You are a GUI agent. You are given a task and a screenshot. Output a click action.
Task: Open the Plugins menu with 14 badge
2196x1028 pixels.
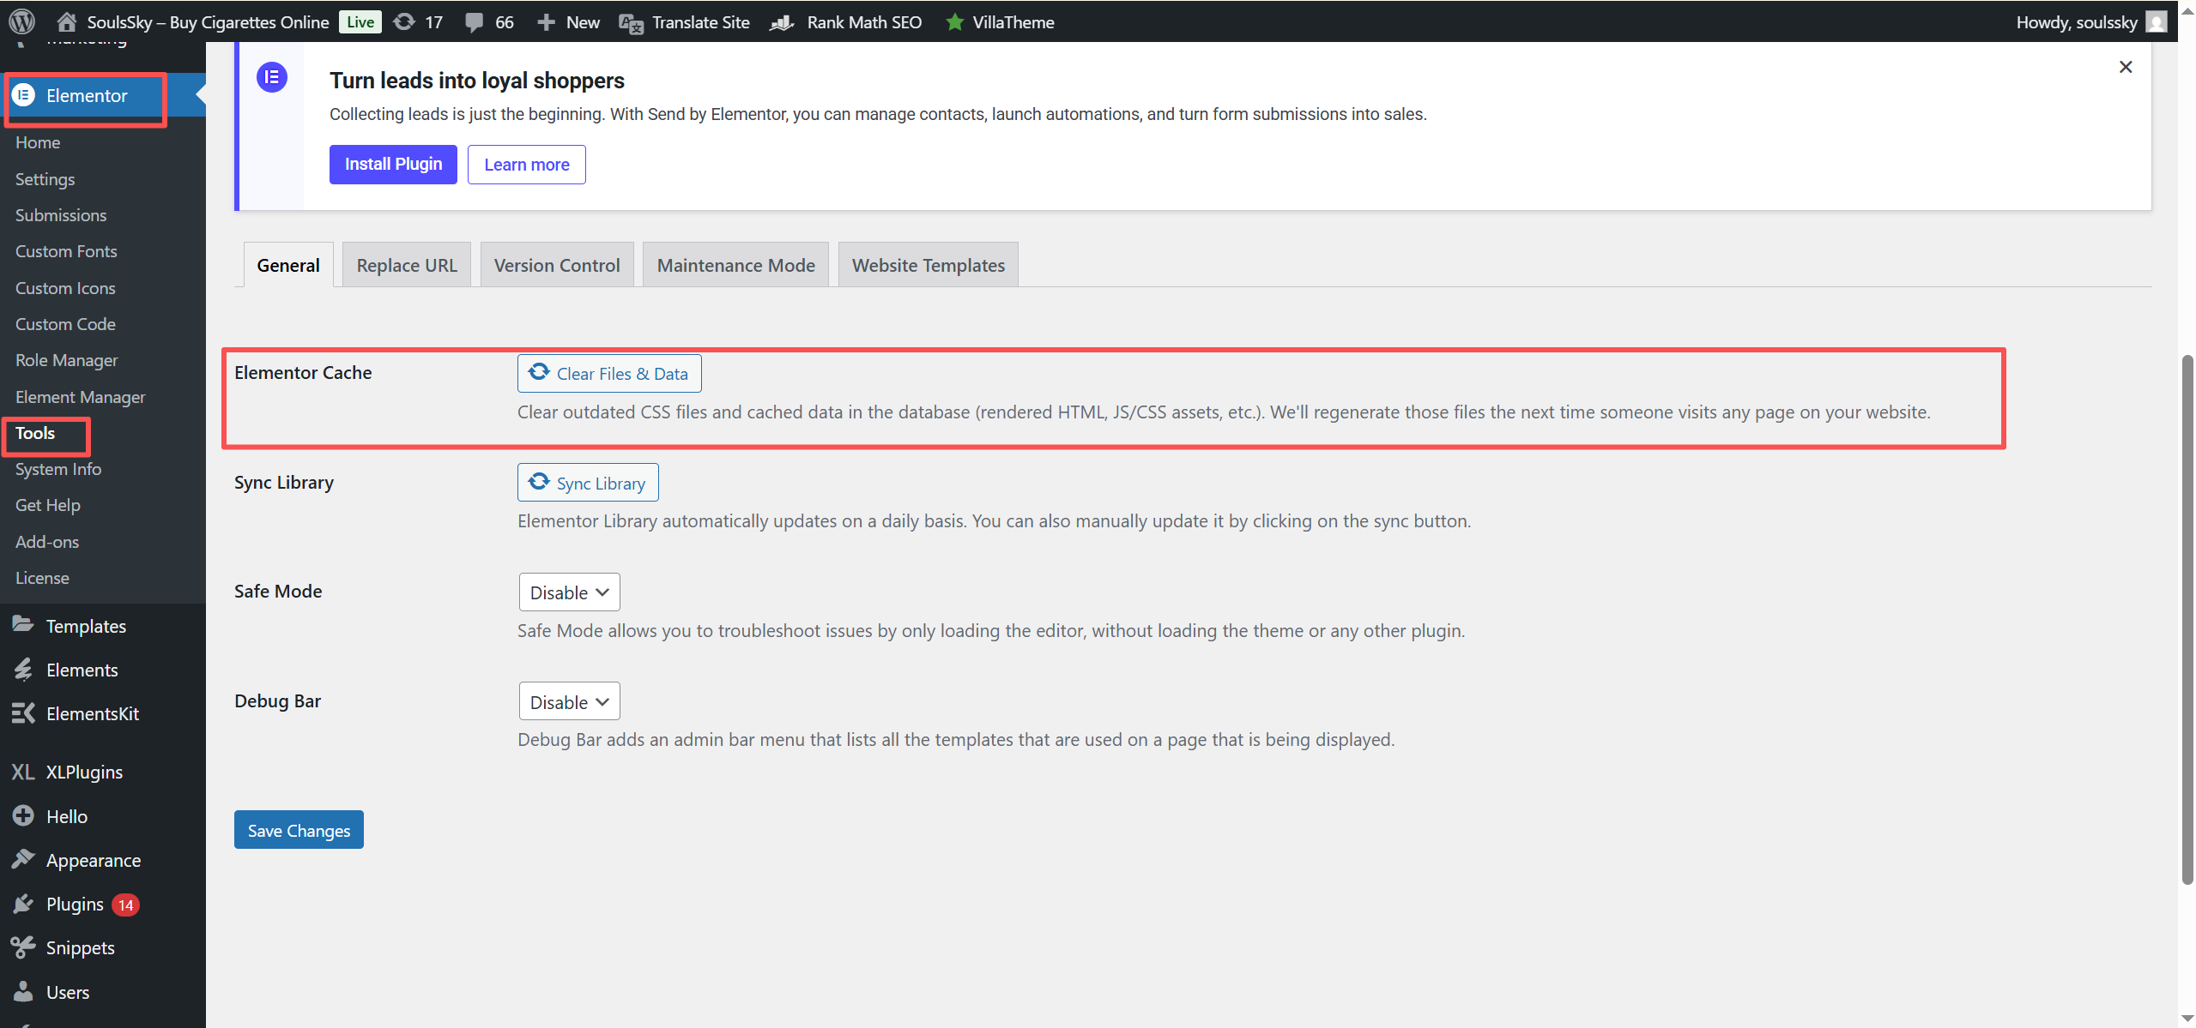coord(75,904)
